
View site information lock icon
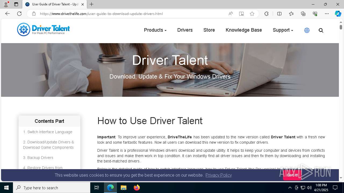[34, 14]
